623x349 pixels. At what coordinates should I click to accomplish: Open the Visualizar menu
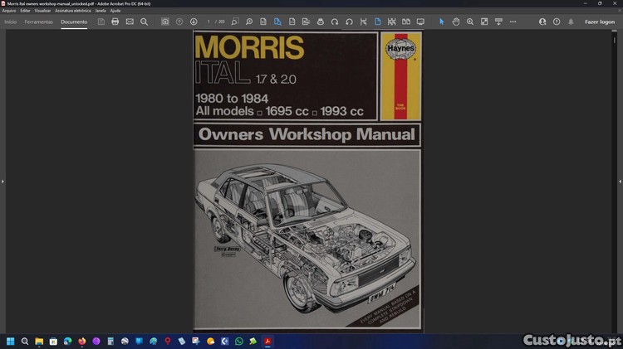point(42,10)
